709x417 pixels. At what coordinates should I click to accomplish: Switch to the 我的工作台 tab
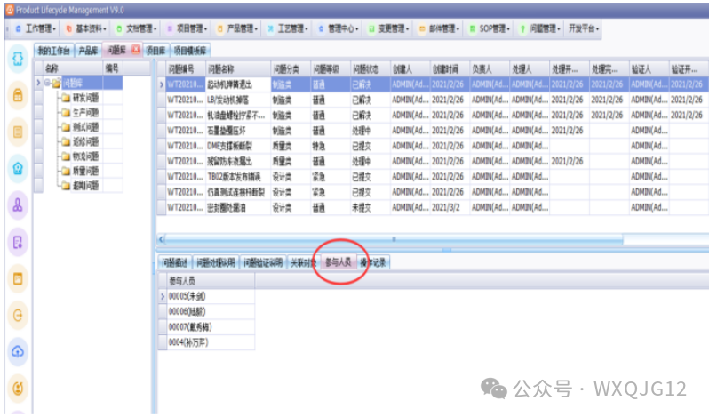click(x=54, y=51)
